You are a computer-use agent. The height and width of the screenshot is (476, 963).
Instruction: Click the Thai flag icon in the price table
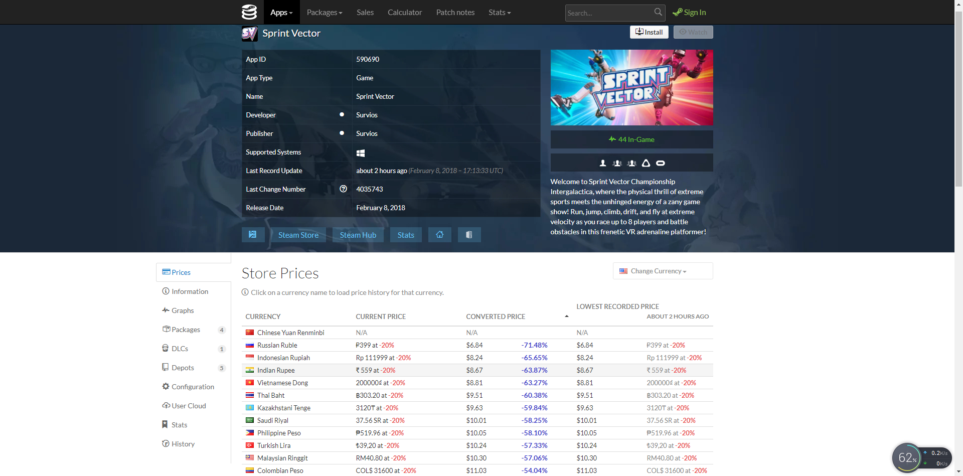250,395
